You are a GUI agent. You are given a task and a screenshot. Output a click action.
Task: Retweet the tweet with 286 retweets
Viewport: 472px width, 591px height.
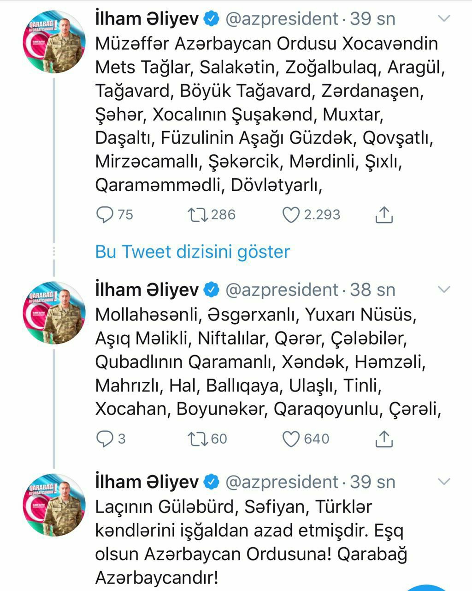(x=199, y=215)
